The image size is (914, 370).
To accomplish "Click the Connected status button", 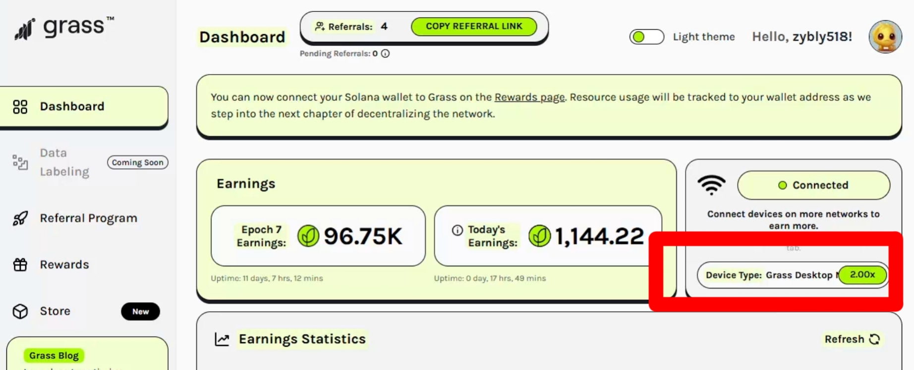I will click(x=813, y=185).
